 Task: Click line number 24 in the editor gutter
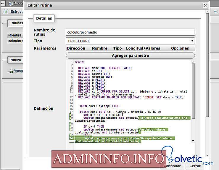tap(71, 138)
